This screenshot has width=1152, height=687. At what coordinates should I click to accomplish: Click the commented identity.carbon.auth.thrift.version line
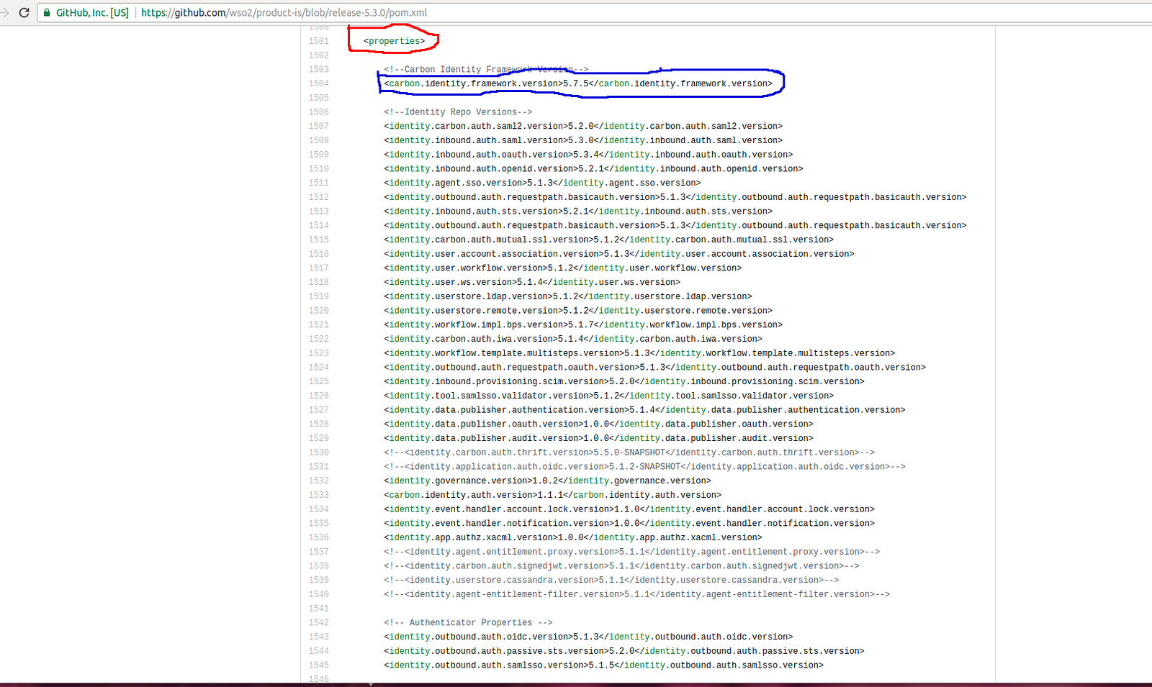point(629,453)
